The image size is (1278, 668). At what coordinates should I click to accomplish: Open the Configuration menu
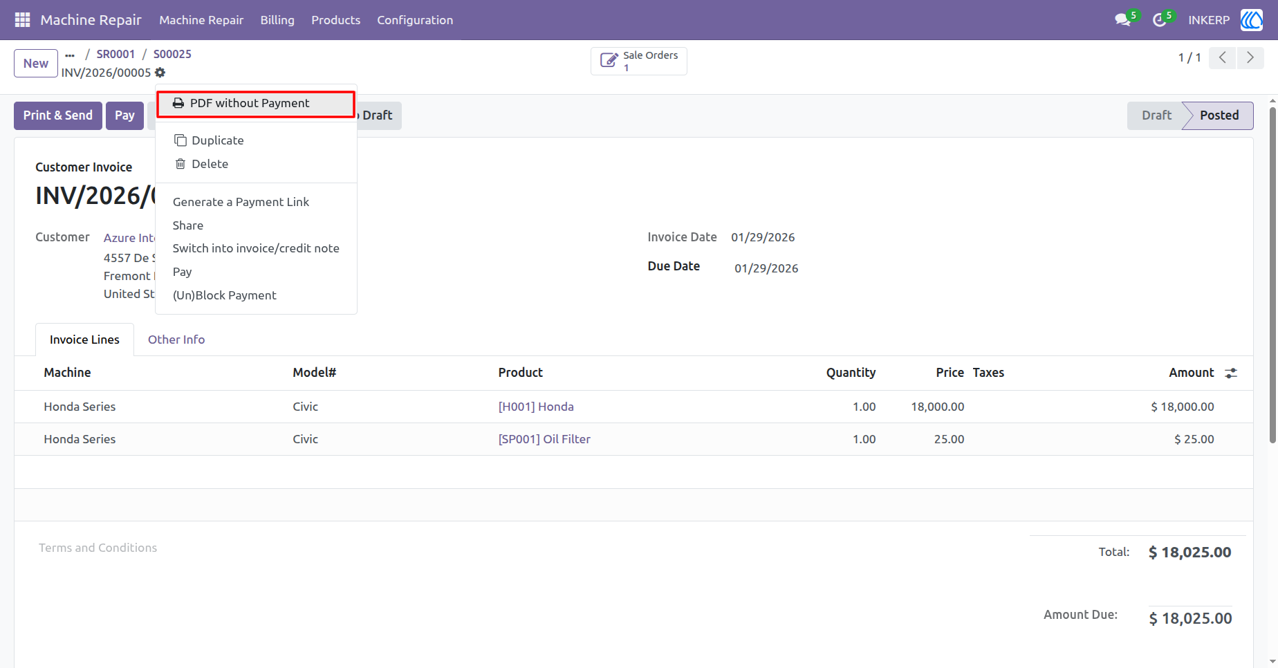tap(415, 20)
